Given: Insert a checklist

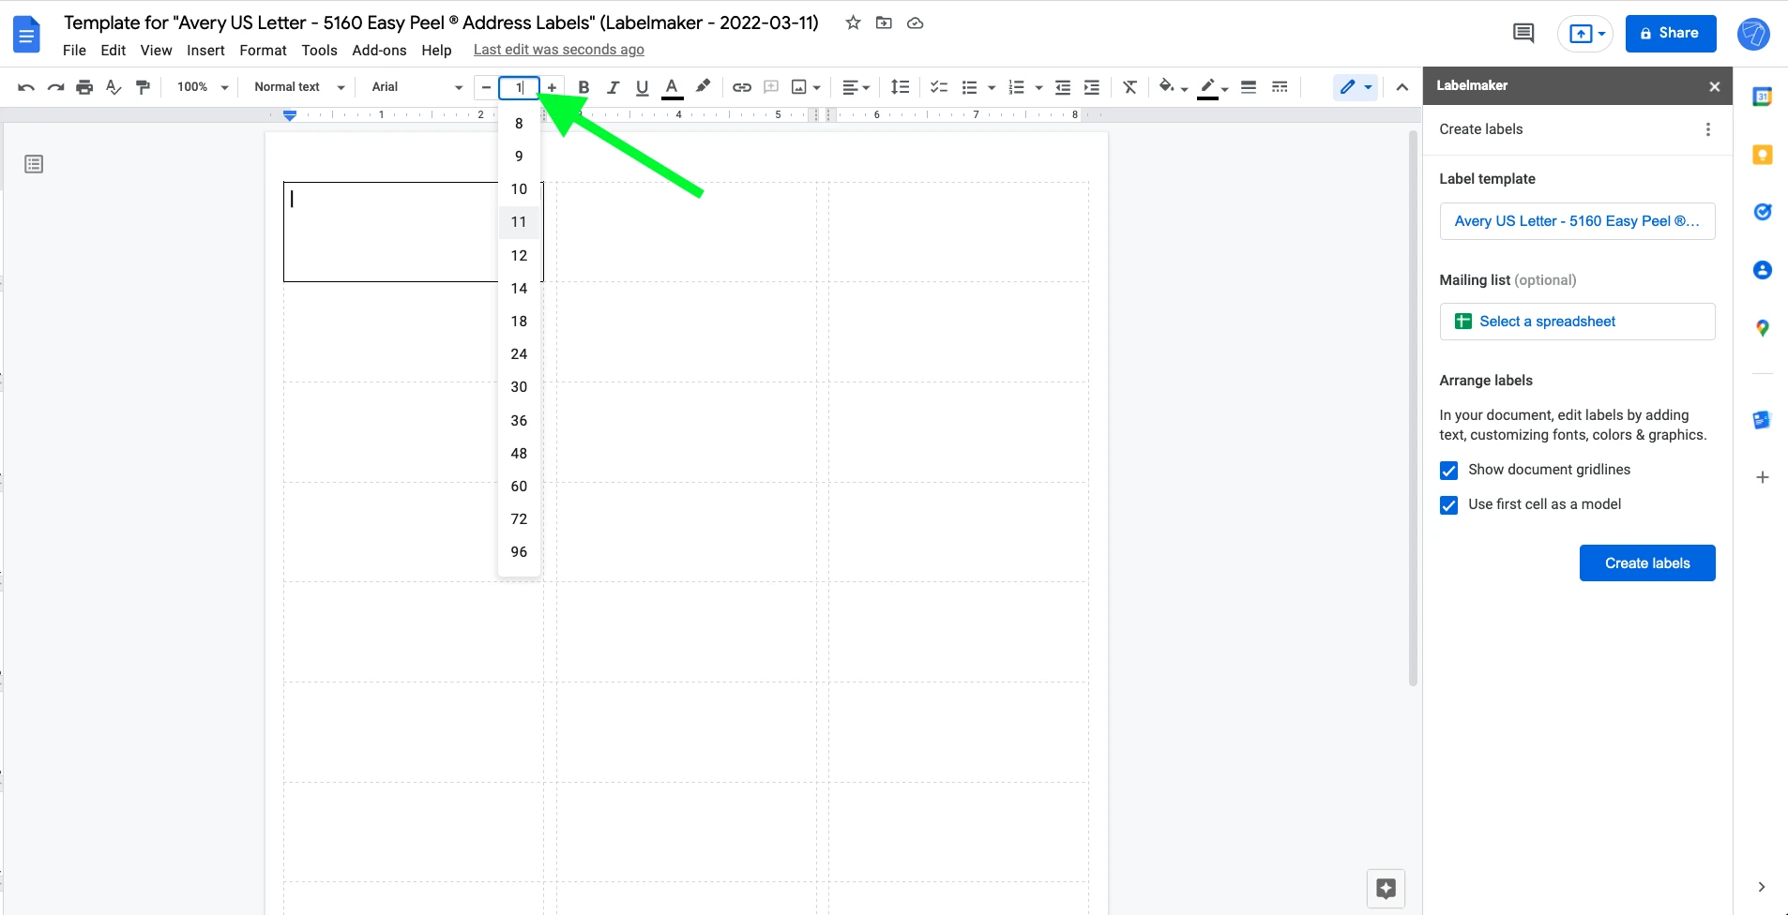Looking at the screenshot, I should point(939,87).
